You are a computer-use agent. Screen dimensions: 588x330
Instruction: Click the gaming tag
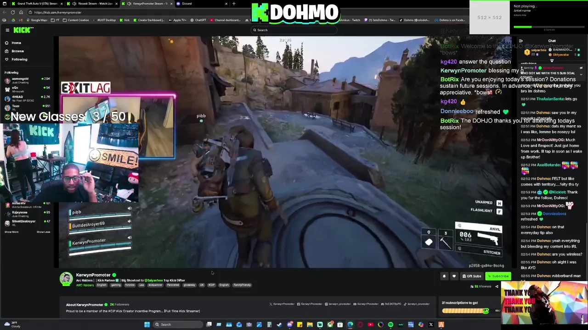click(116, 285)
